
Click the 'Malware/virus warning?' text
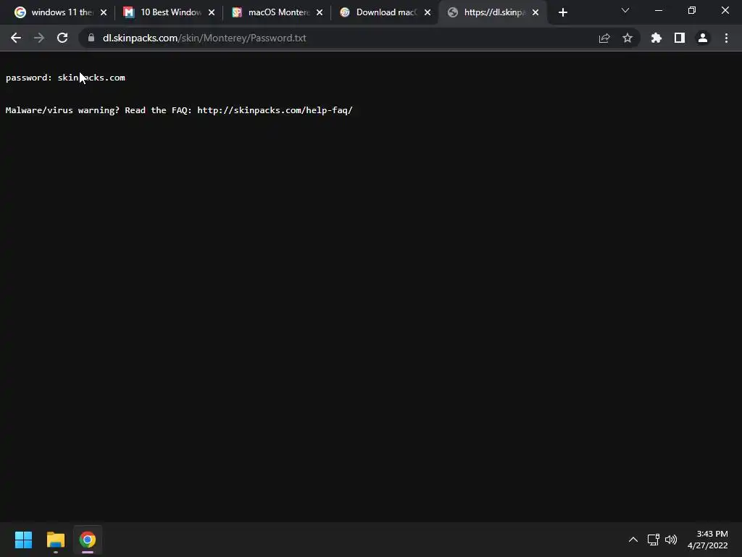pyautogui.click(x=62, y=110)
